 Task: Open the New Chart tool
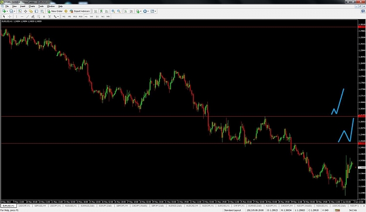point(4,11)
